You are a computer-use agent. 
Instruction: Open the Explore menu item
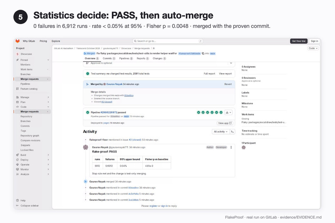click(x=56, y=41)
